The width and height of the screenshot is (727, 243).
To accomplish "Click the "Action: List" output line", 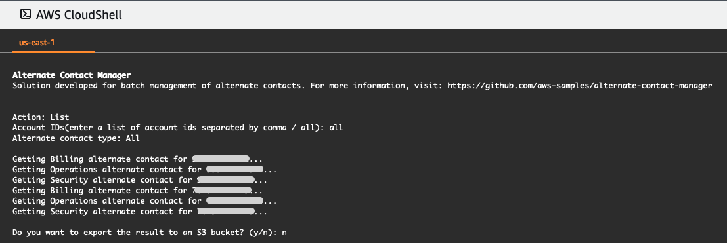I will [41, 117].
